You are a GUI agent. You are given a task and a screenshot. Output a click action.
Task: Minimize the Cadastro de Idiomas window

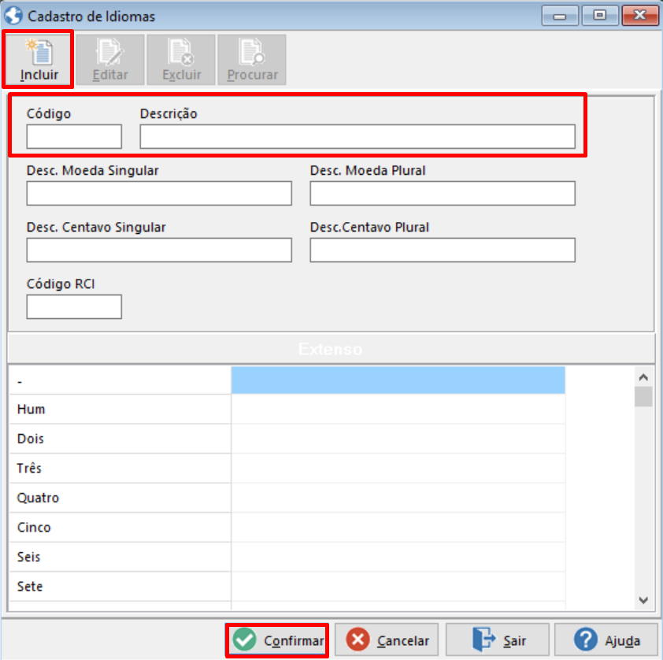pos(560,16)
